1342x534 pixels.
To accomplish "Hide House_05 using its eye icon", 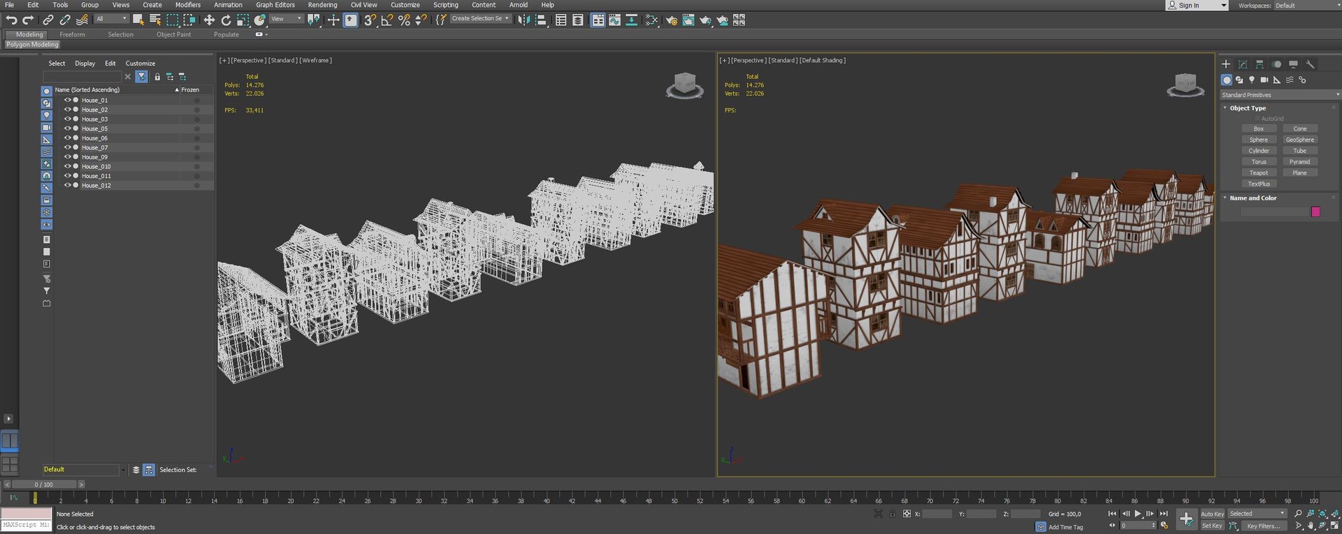I will click(x=68, y=128).
